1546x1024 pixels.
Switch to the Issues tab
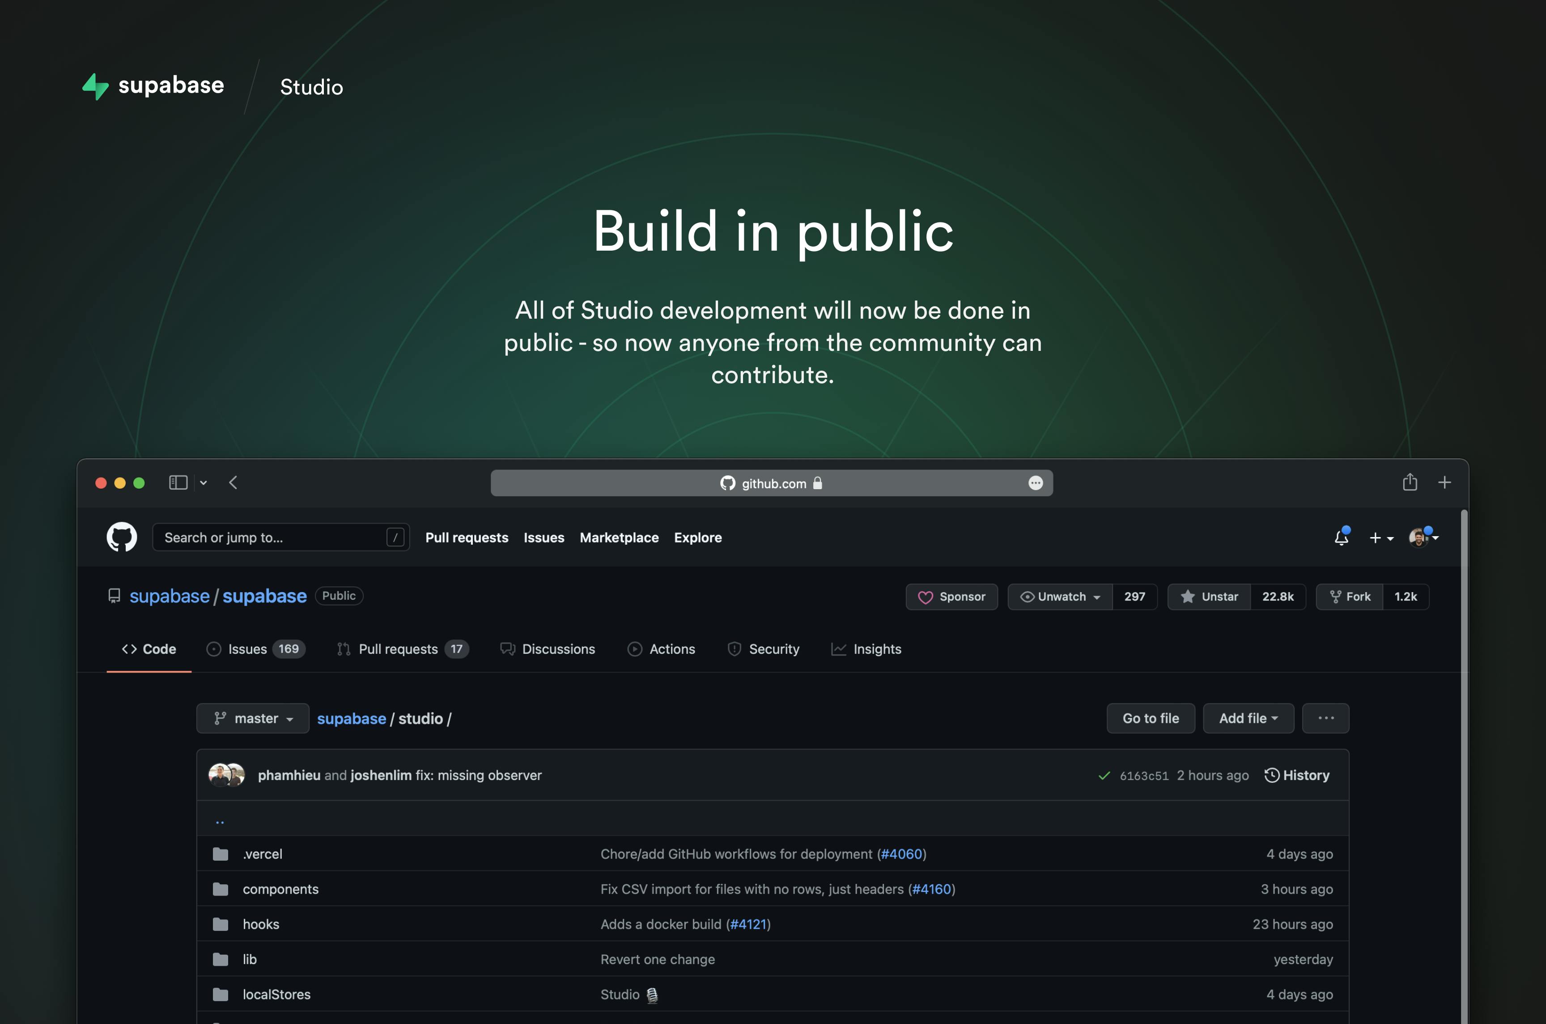tap(256, 649)
